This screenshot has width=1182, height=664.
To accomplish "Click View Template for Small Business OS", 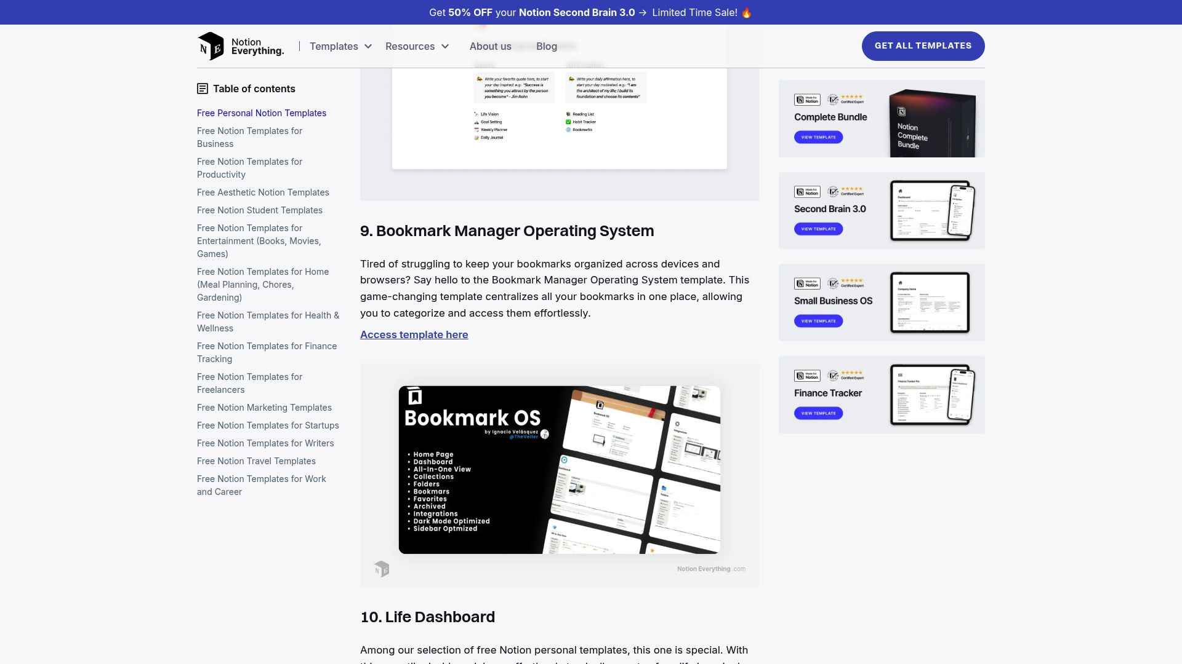I will click(818, 321).
